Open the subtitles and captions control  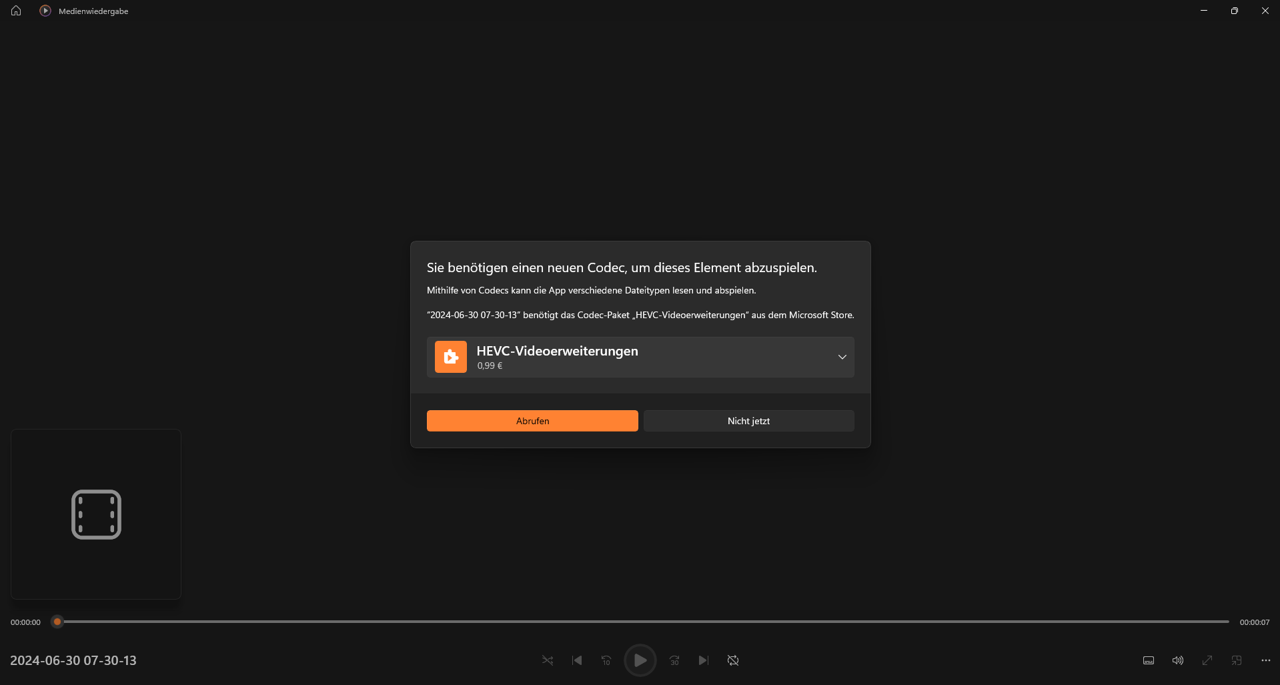(1148, 660)
